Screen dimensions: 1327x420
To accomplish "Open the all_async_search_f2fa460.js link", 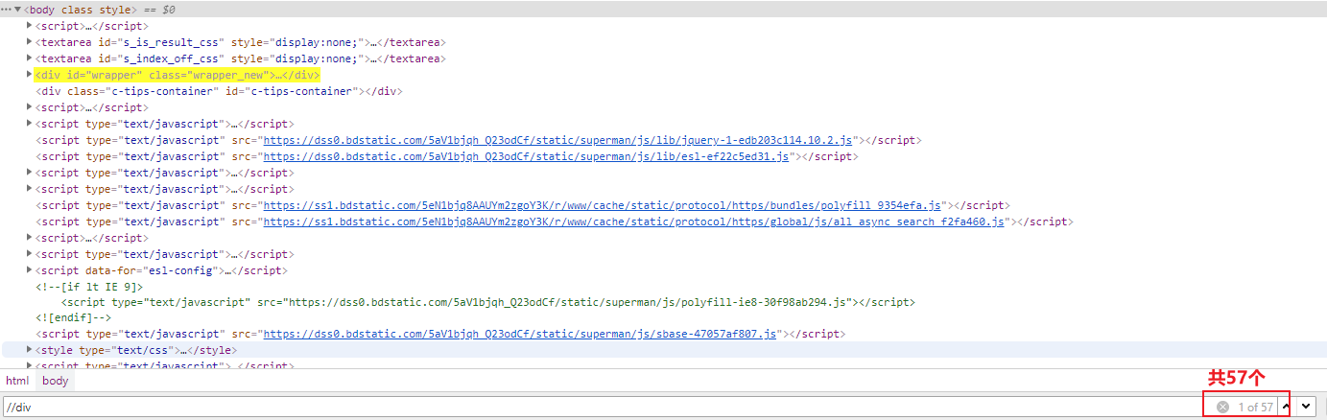I will click(x=634, y=222).
